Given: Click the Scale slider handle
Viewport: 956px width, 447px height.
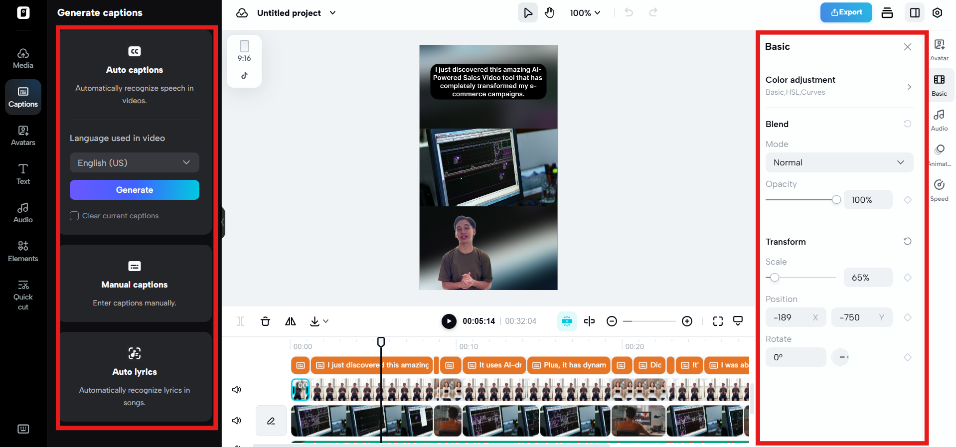Looking at the screenshot, I should [x=775, y=278].
